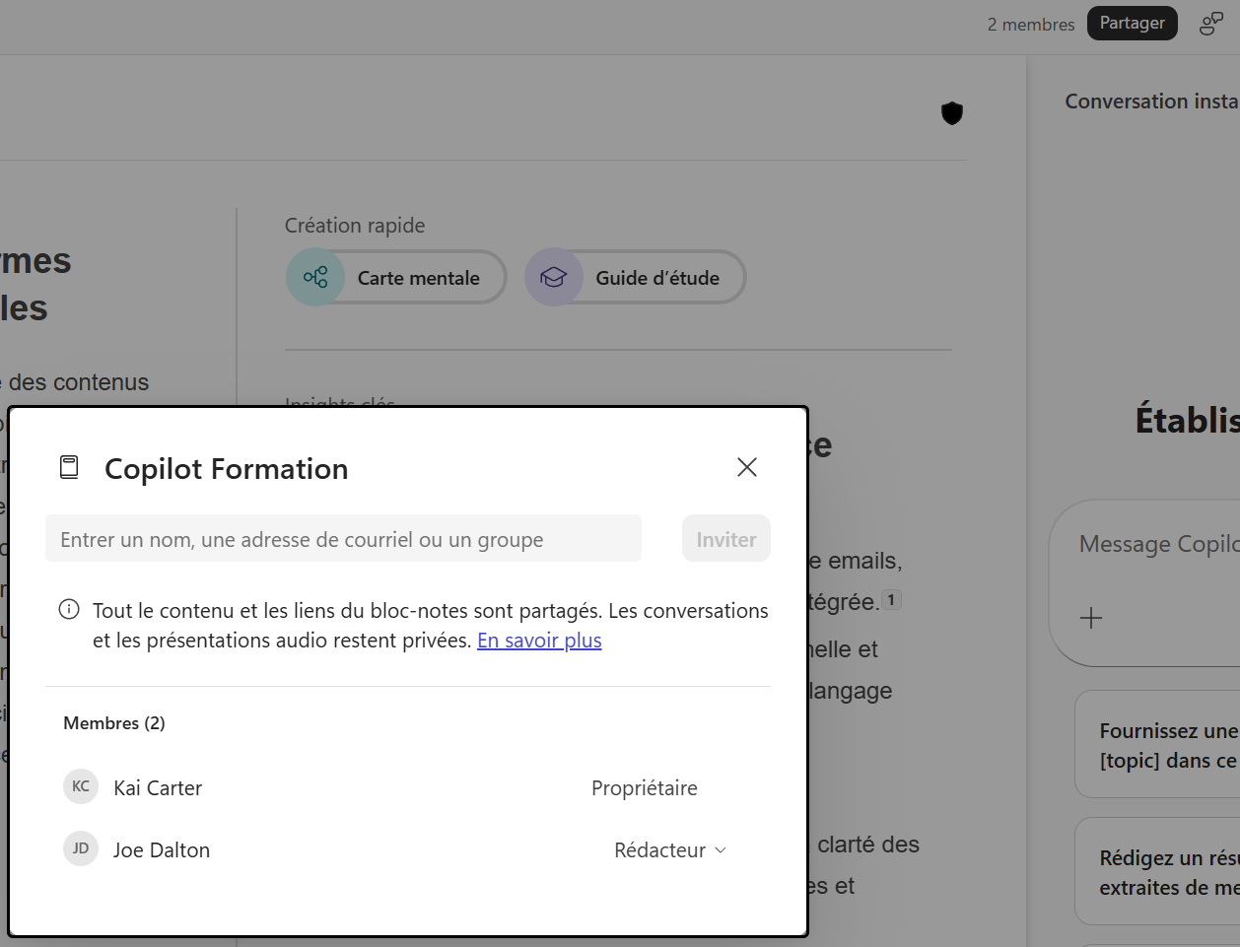This screenshot has width=1240, height=947.
Task: Create a Carte mentale
Action: point(396,277)
